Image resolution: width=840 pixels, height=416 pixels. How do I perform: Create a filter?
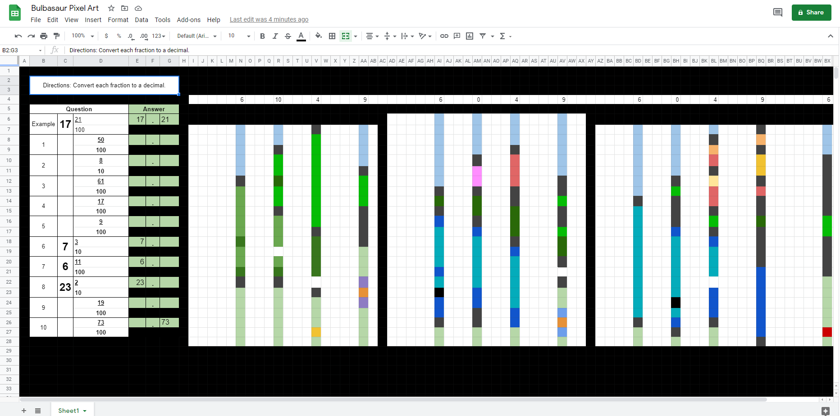(x=483, y=36)
